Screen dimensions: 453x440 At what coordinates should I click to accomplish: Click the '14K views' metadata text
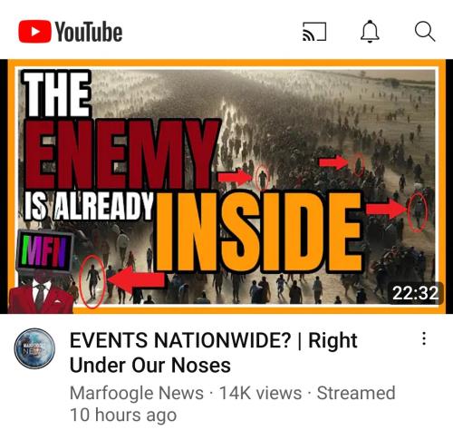coord(260,393)
